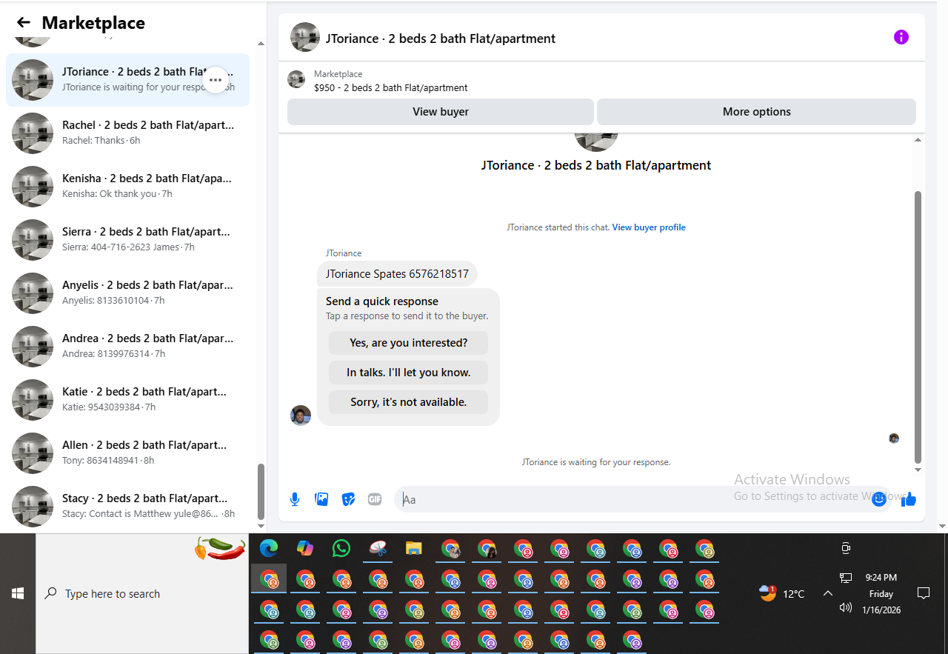The image size is (948, 654).
Task: Click Rachel's listing thumbnail
Action: coord(33,133)
